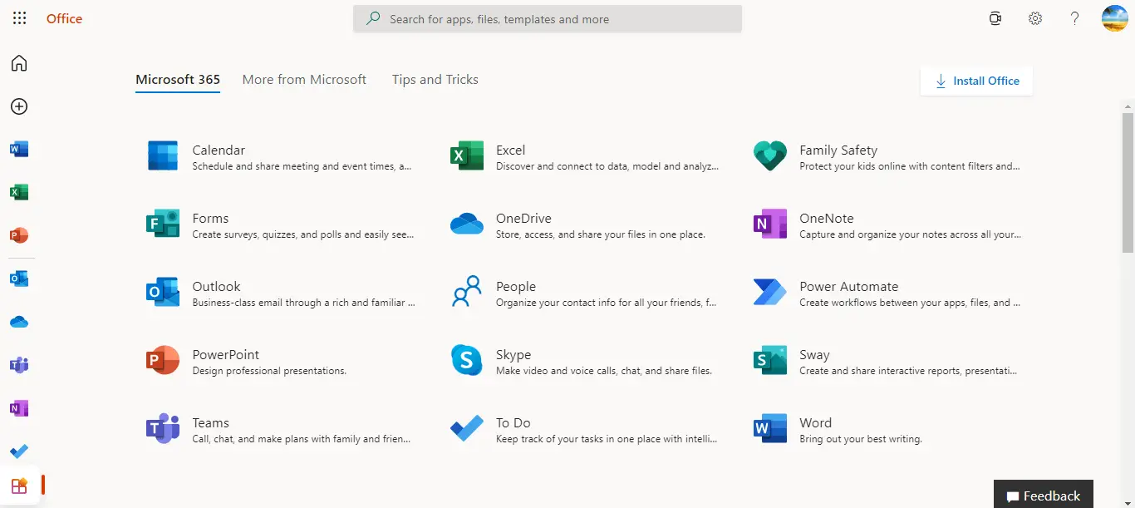This screenshot has width=1135, height=508.
Task: Launch PowerPoint from the left sidebar
Action: [19, 235]
